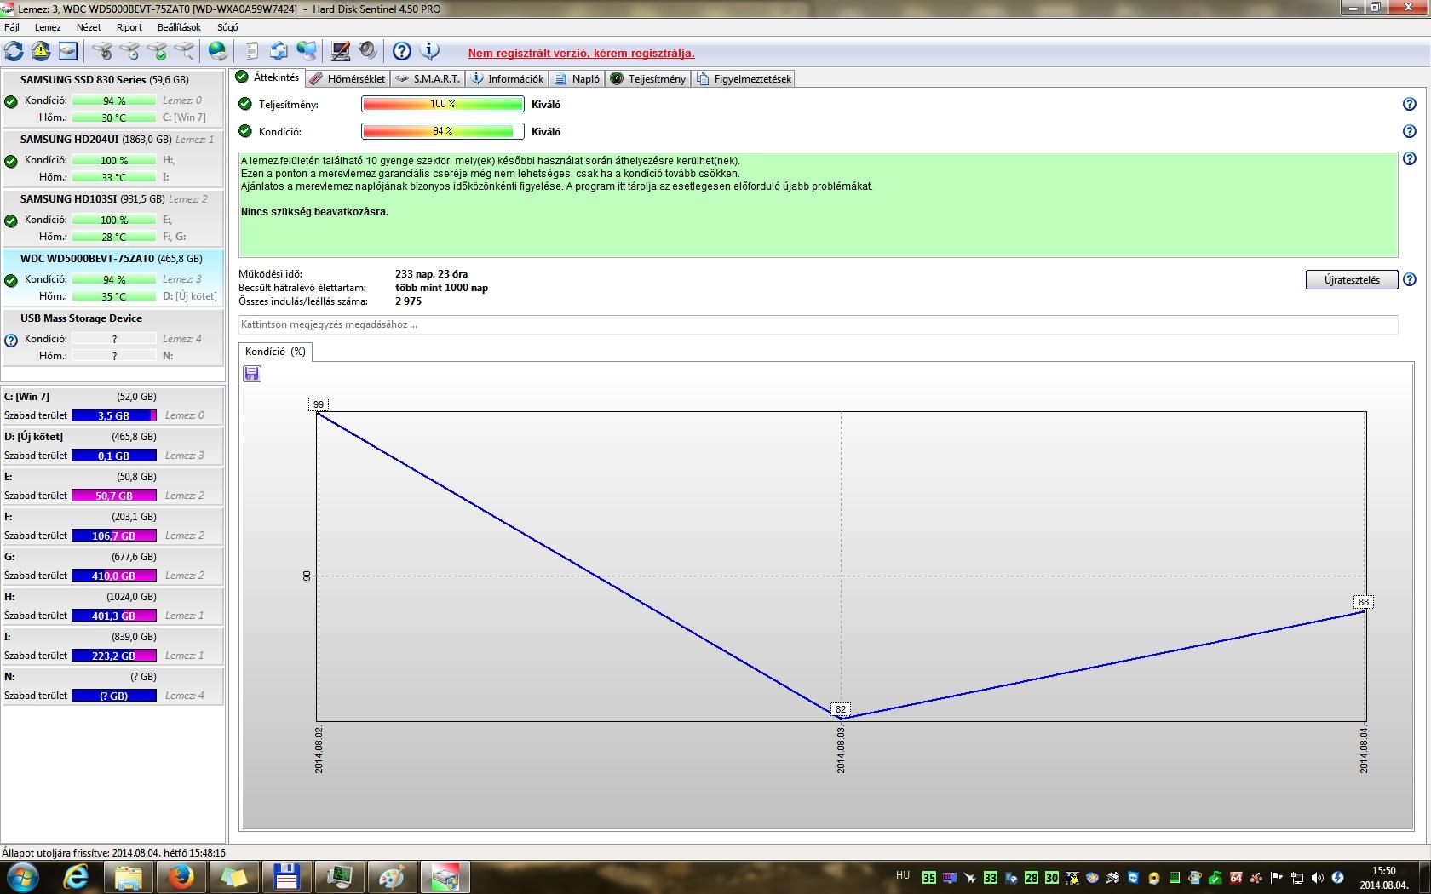1431x894 pixels.
Task: Click the 100 % Teljesítmény progress bar
Action: pos(443,104)
